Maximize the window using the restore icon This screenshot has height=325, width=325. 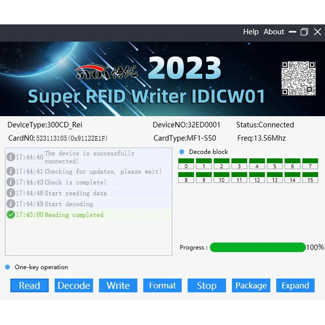[x=304, y=32]
